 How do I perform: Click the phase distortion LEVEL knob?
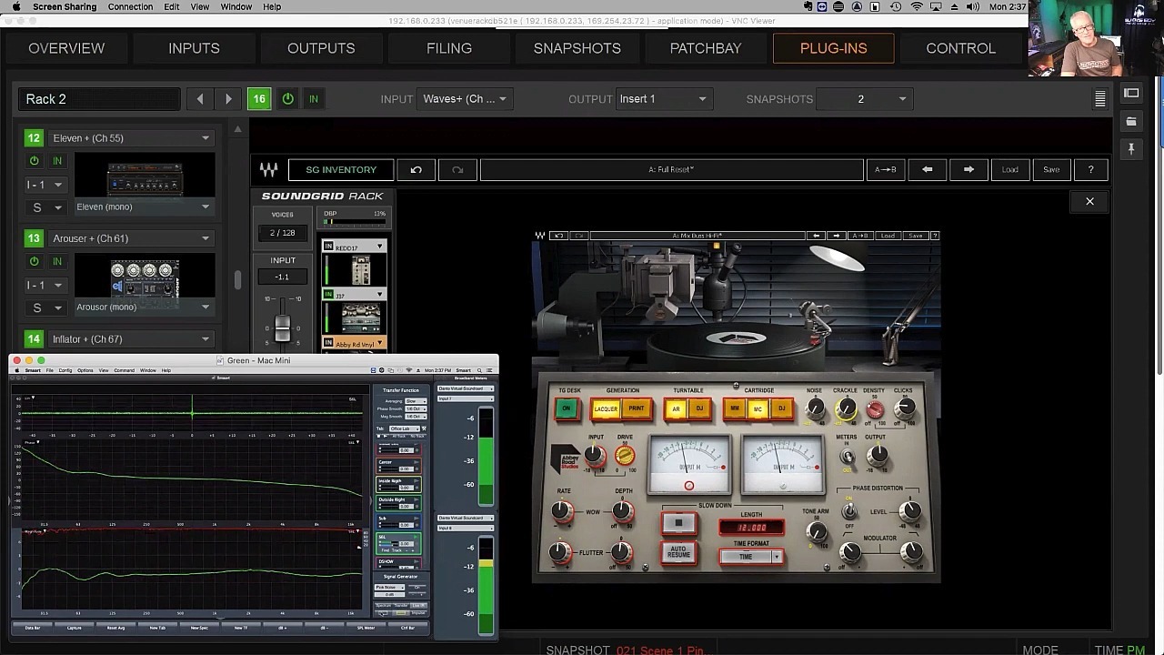(x=910, y=511)
